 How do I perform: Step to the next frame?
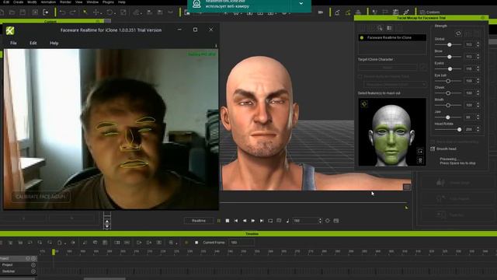[253, 221]
